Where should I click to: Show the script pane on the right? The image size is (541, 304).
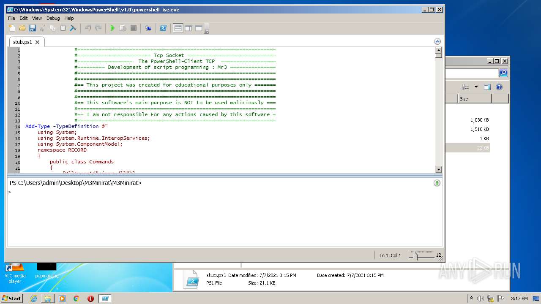tap(188, 28)
